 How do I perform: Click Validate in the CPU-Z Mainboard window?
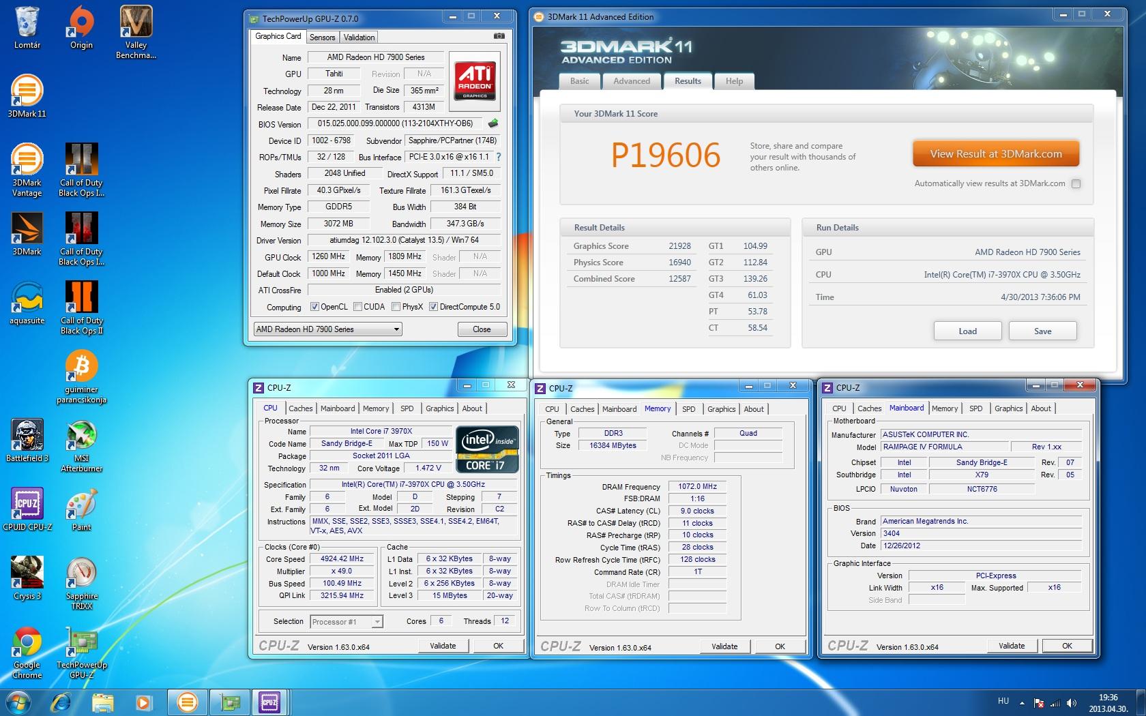[x=1012, y=646]
